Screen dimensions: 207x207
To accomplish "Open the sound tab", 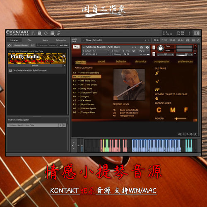I will click(101, 61).
